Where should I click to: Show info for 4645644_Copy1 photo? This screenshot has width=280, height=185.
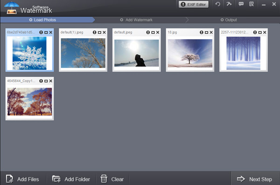(x=41, y=81)
